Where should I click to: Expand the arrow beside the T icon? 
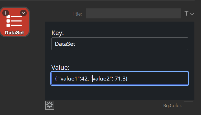pos(192,14)
